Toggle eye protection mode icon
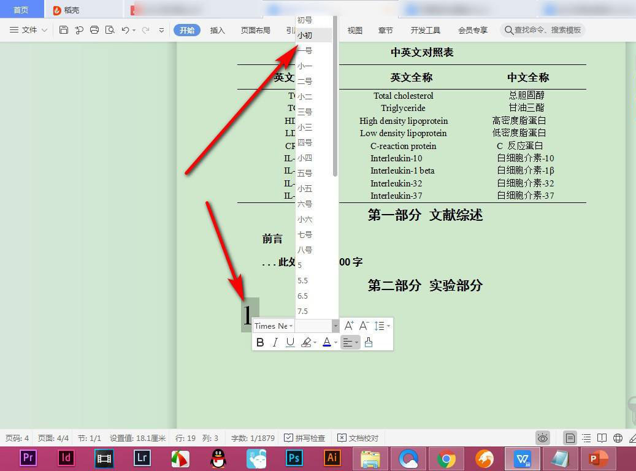 tap(543, 438)
